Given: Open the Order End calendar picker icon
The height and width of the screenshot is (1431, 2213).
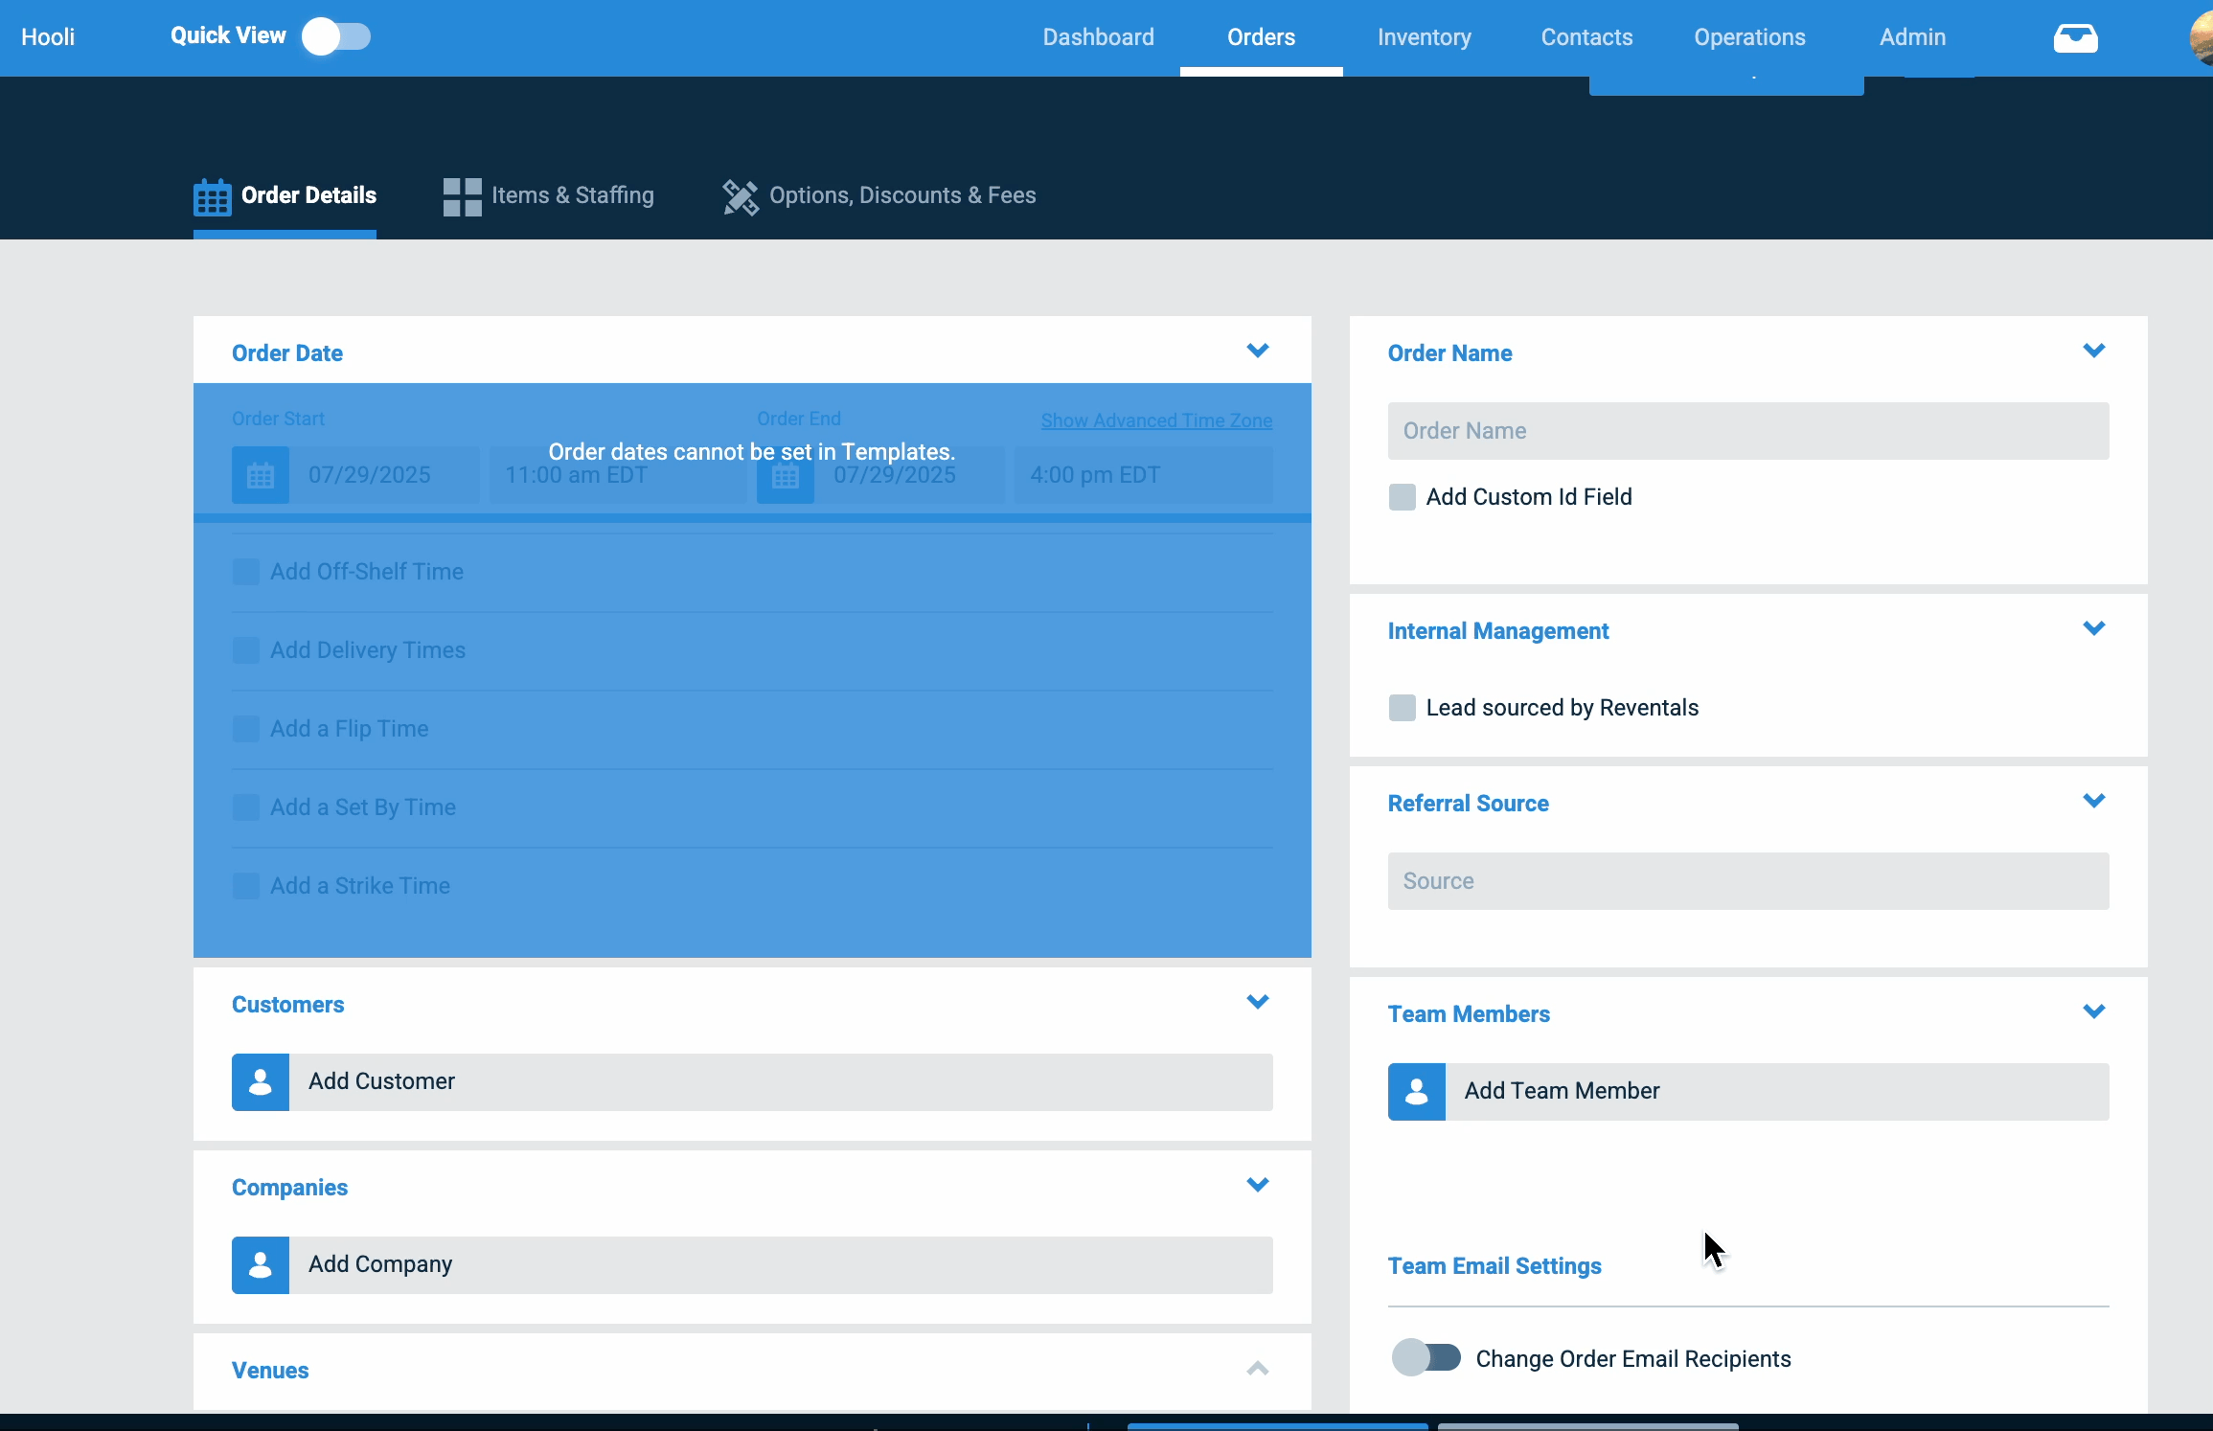Looking at the screenshot, I should (x=786, y=476).
